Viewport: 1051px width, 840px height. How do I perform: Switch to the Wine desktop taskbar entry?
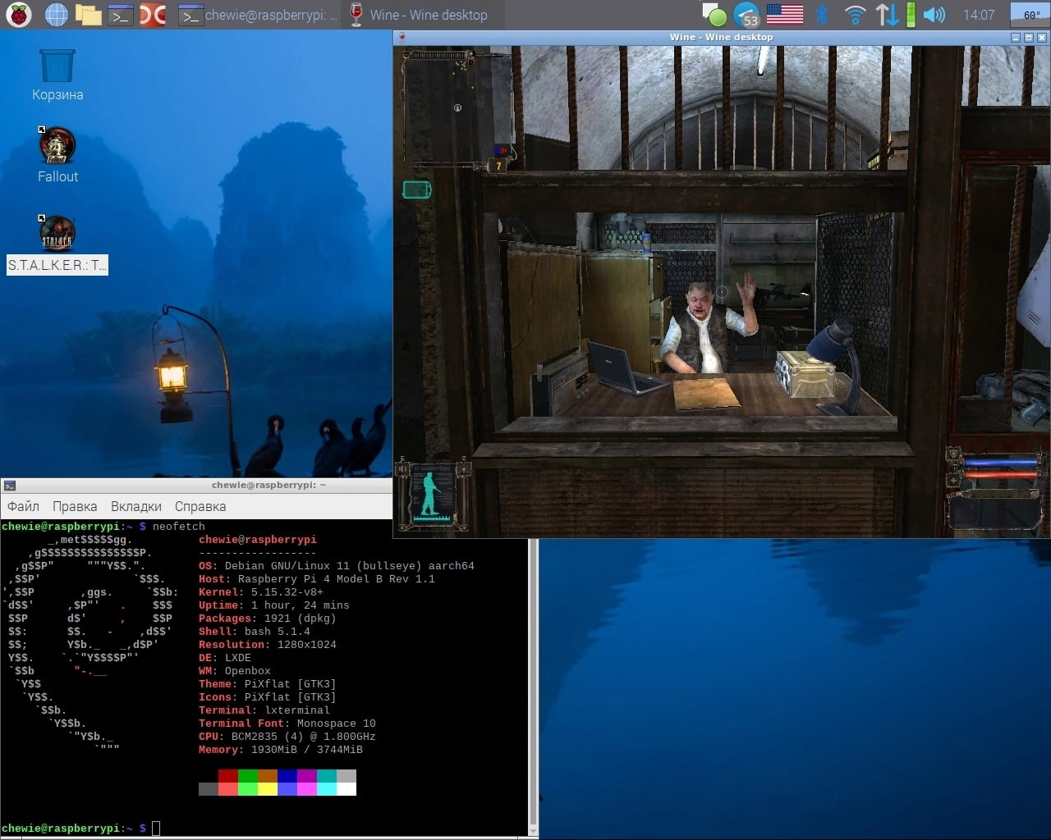point(419,14)
